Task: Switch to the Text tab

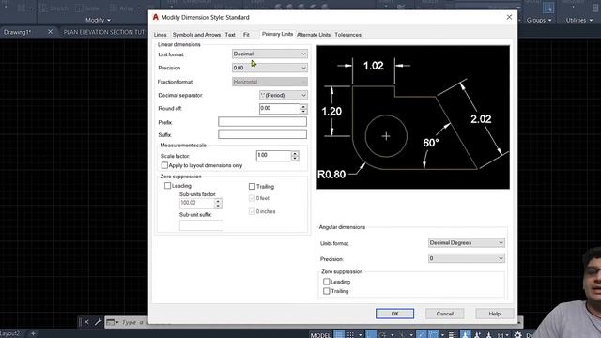Action: [x=230, y=35]
